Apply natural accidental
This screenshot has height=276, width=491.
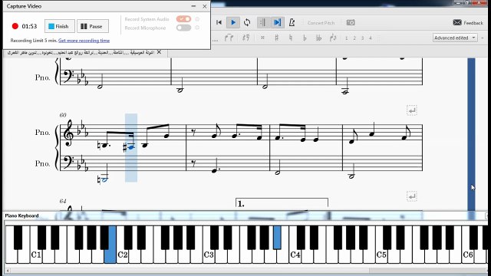pyautogui.click(x=291, y=38)
